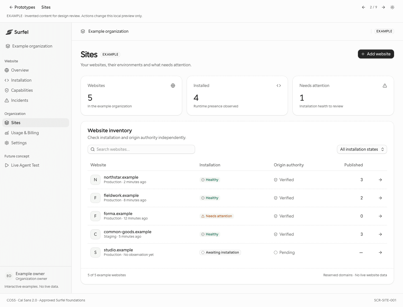Go to previous prototype with left arrow
Screen dimensions: 403x307
pyautogui.click(x=363, y=7)
